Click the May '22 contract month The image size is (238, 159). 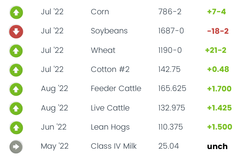[54, 146]
